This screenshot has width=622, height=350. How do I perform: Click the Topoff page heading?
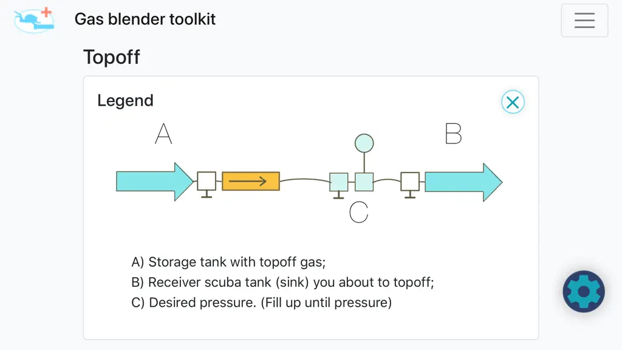coord(112,57)
